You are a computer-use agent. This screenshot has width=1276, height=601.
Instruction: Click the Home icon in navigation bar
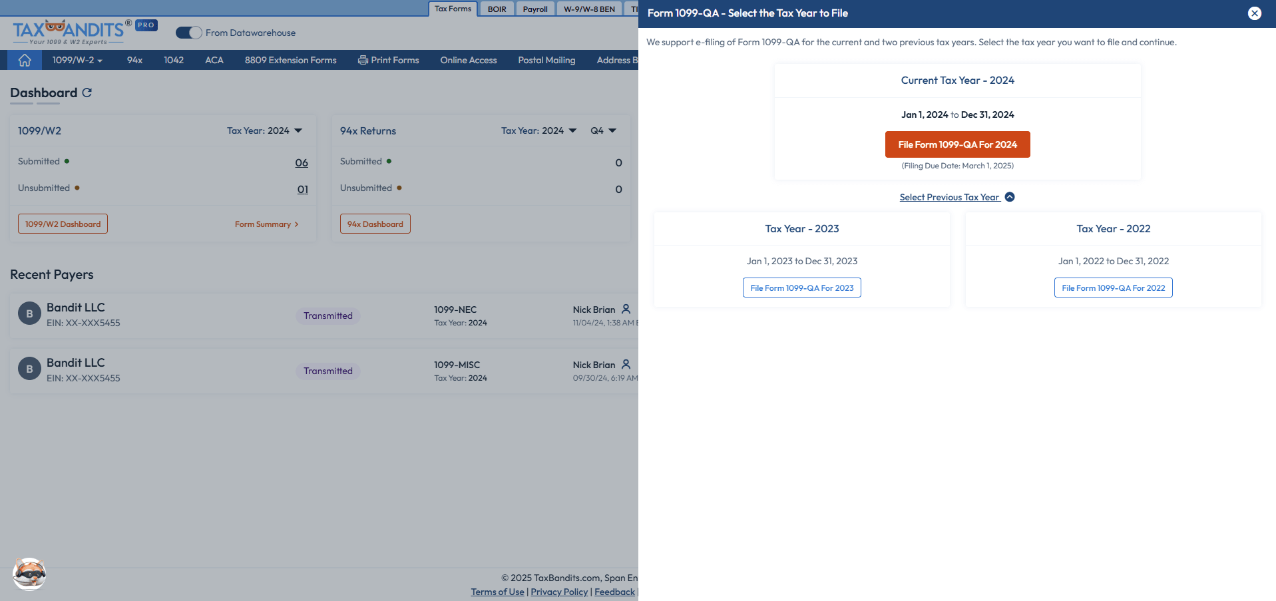click(25, 60)
